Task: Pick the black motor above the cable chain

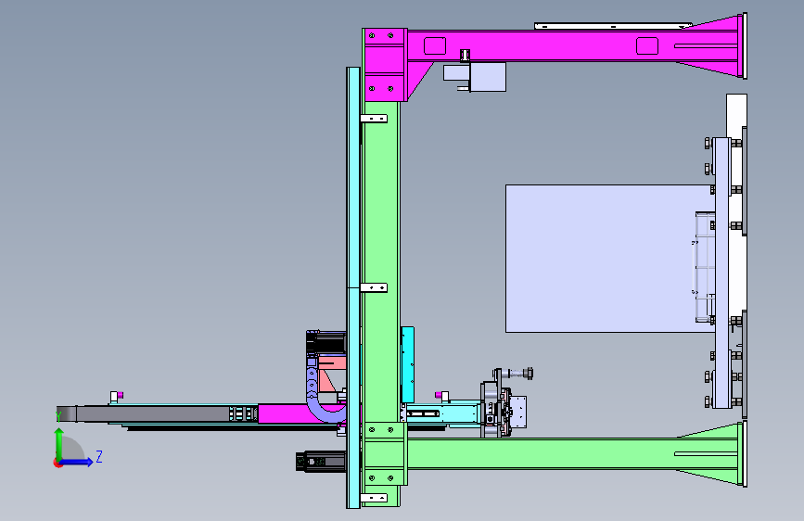Action: pos(326,343)
